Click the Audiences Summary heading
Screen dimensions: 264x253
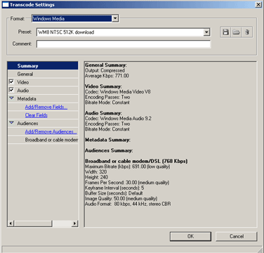coord(109,150)
